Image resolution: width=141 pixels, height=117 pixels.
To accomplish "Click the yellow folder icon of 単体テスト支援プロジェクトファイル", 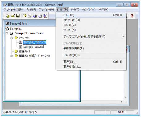I will (x=16, y=56).
